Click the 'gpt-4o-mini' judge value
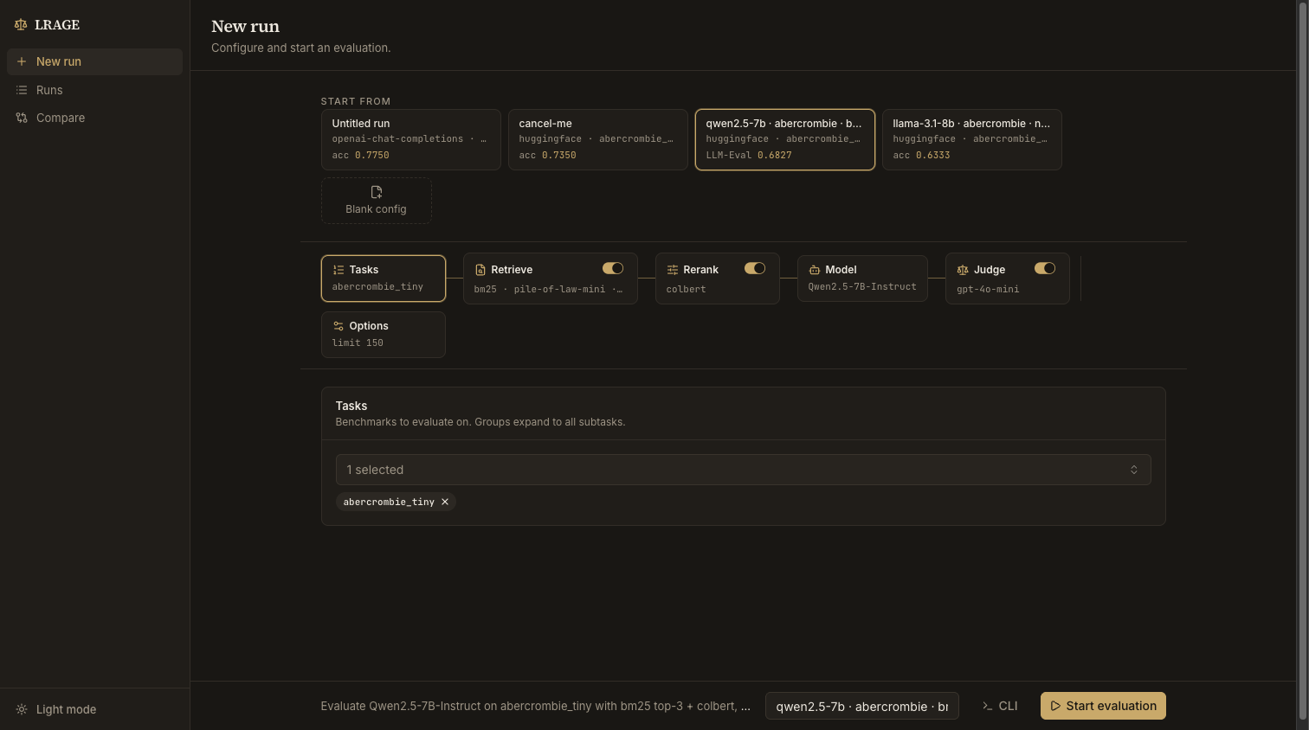Image resolution: width=1309 pixels, height=730 pixels. click(x=988, y=290)
